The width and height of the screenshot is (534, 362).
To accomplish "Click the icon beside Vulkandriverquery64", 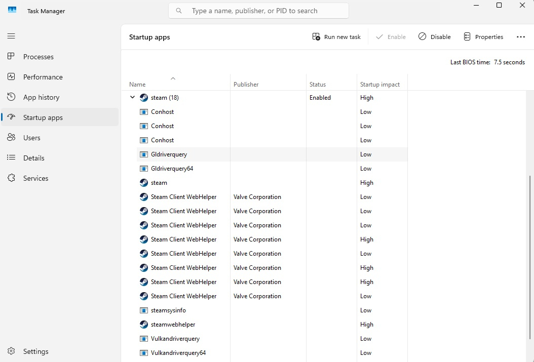I will click(144, 353).
